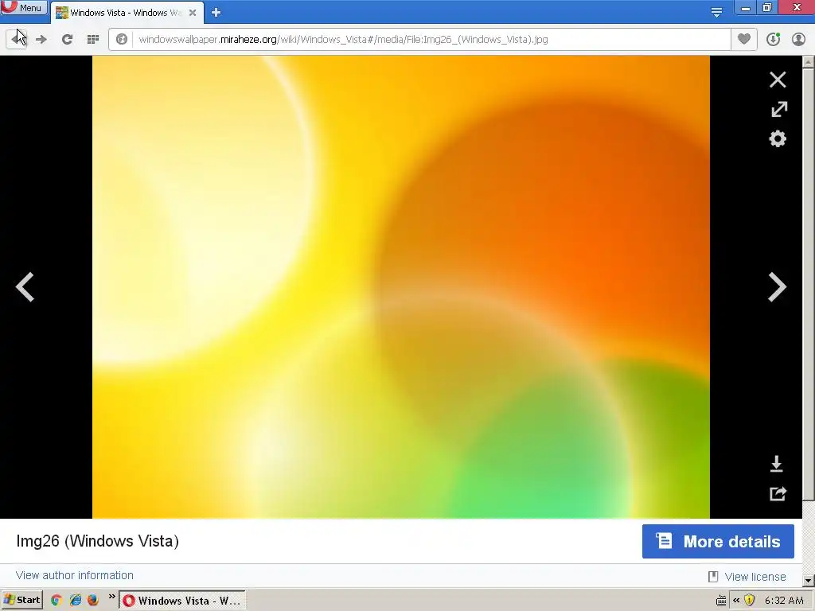Open the account profile icon
The image size is (815, 611).
tap(798, 40)
